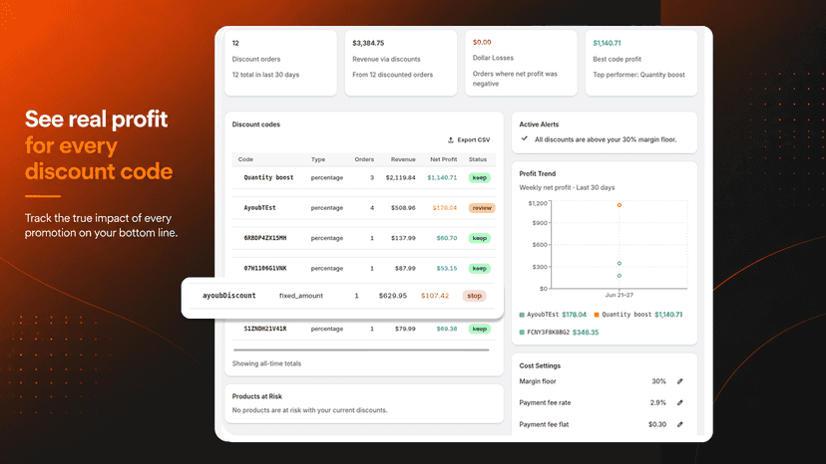Edit the Payment fee flat pencil
826x464 pixels.
680,424
